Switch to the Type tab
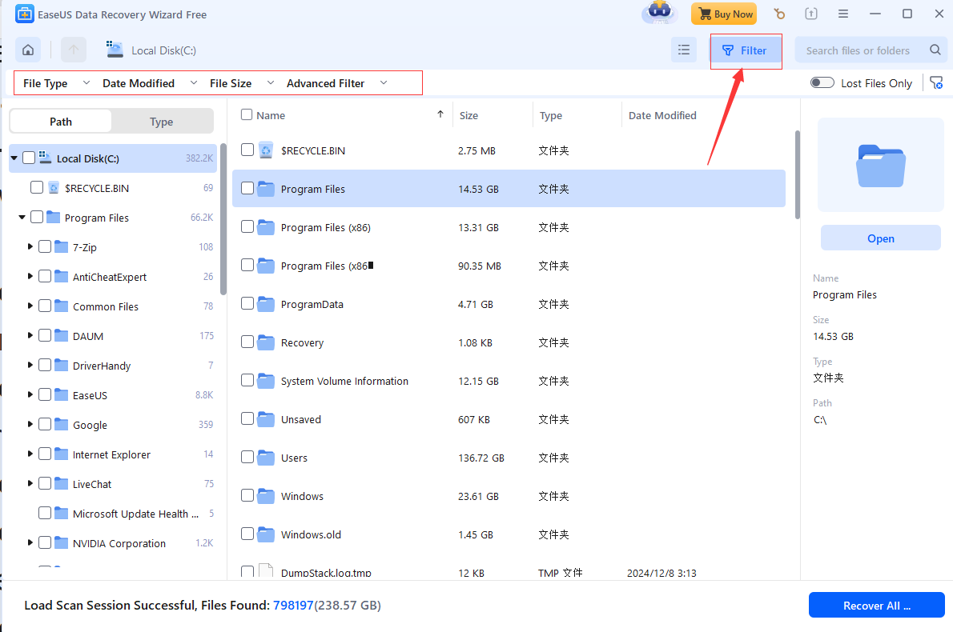The width and height of the screenshot is (953, 632). pyautogui.click(x=162, y=122)
